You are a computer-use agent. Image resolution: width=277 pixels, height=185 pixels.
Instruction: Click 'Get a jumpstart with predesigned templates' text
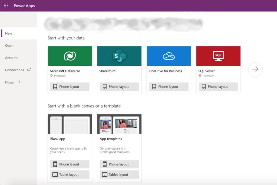[x=115, y=150]
